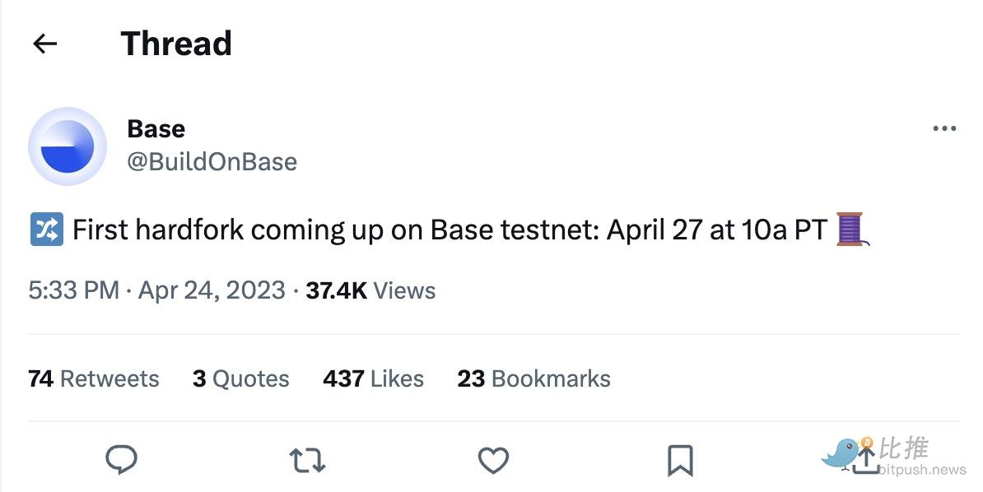
Task: Click the 37.4K Views count
Action: point(370,290)
